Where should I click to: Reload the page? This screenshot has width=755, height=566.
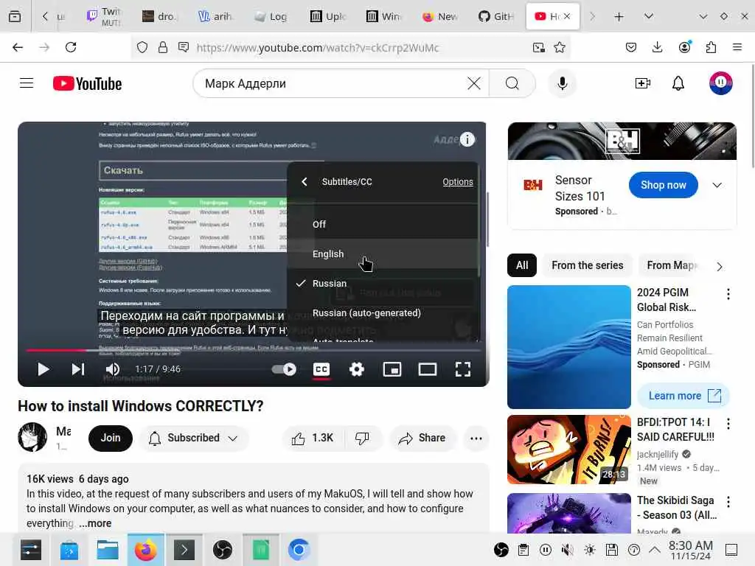pyautogui.click(x=71, y=47)
